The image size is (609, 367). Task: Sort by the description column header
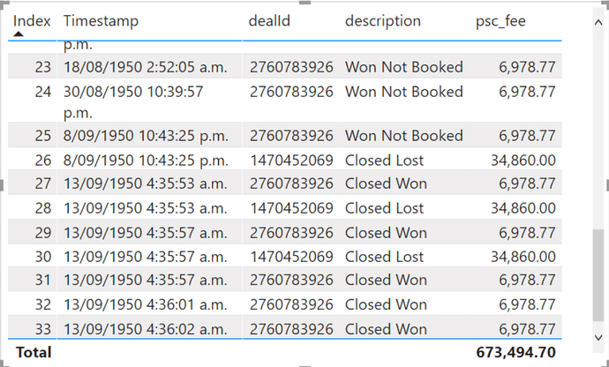pyautogui.click(x=382, y=21)
